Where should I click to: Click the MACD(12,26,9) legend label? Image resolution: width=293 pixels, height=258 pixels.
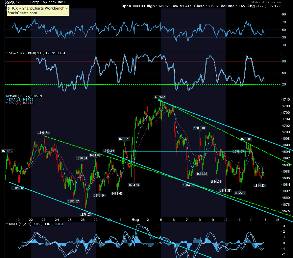(20, 224)
